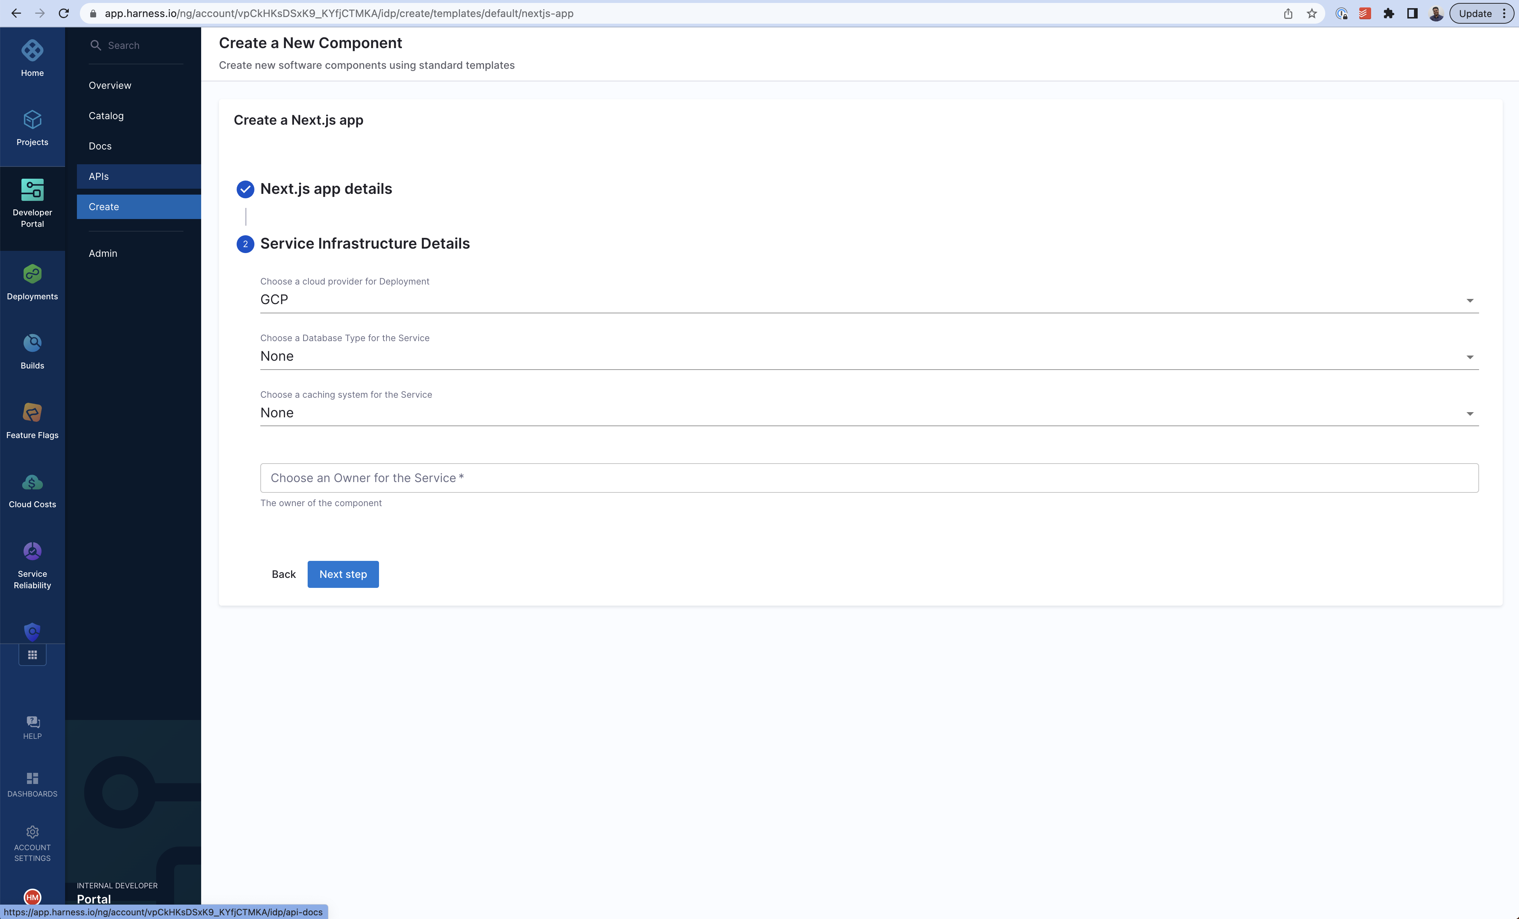Open the Dashboards icon
The width and height of the screenshot is (1519, 919).
[32, 778]
